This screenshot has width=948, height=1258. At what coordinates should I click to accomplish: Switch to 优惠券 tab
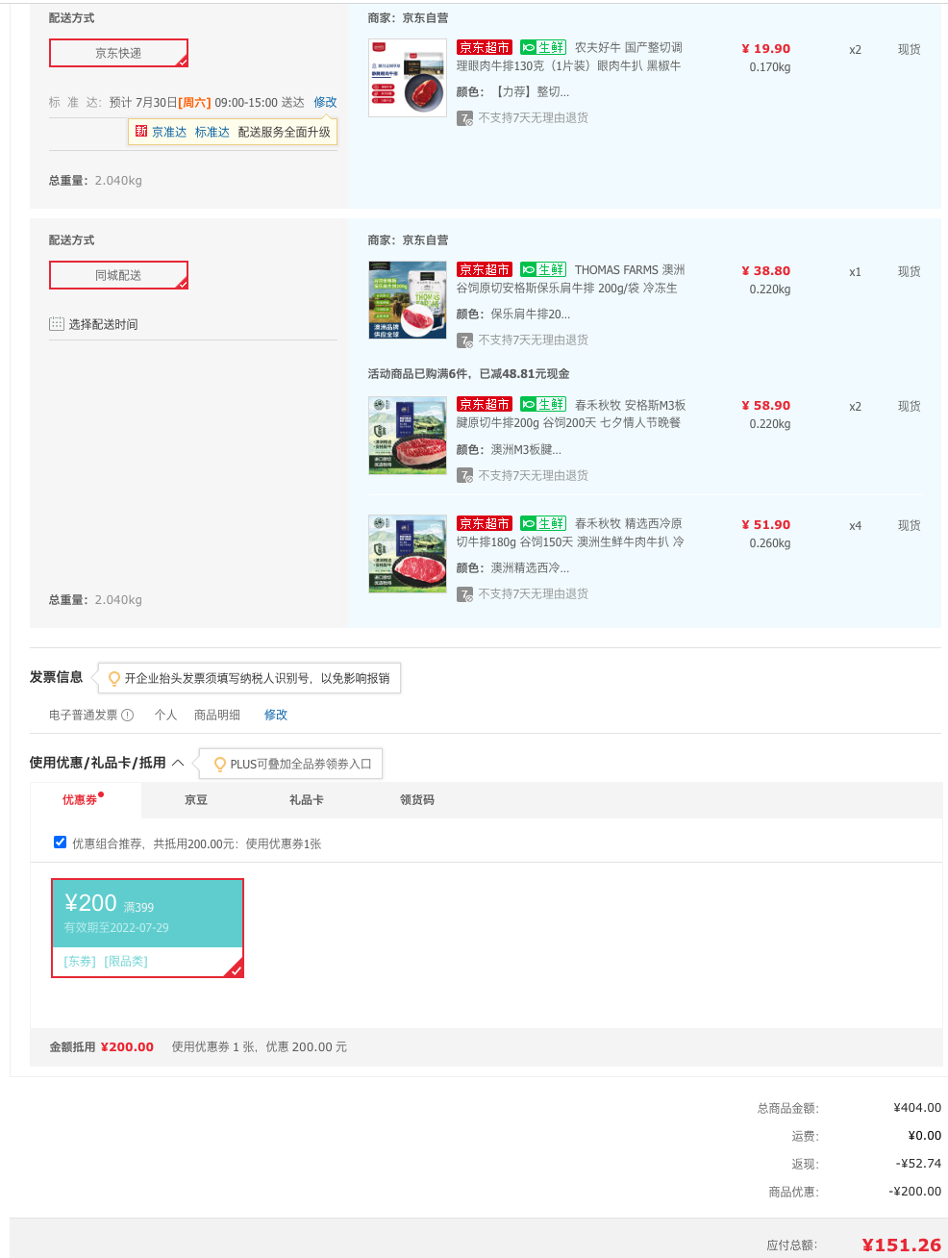[x=86, y=799]
